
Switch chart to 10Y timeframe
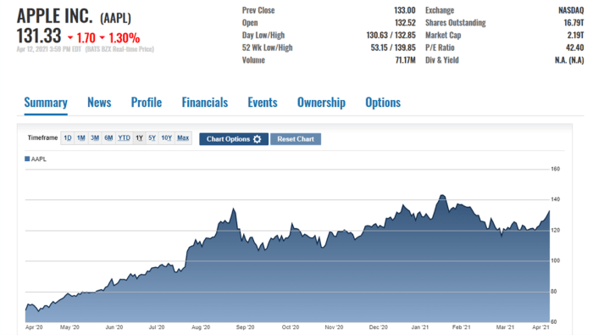pyautogui.click(x=167, y=138)
